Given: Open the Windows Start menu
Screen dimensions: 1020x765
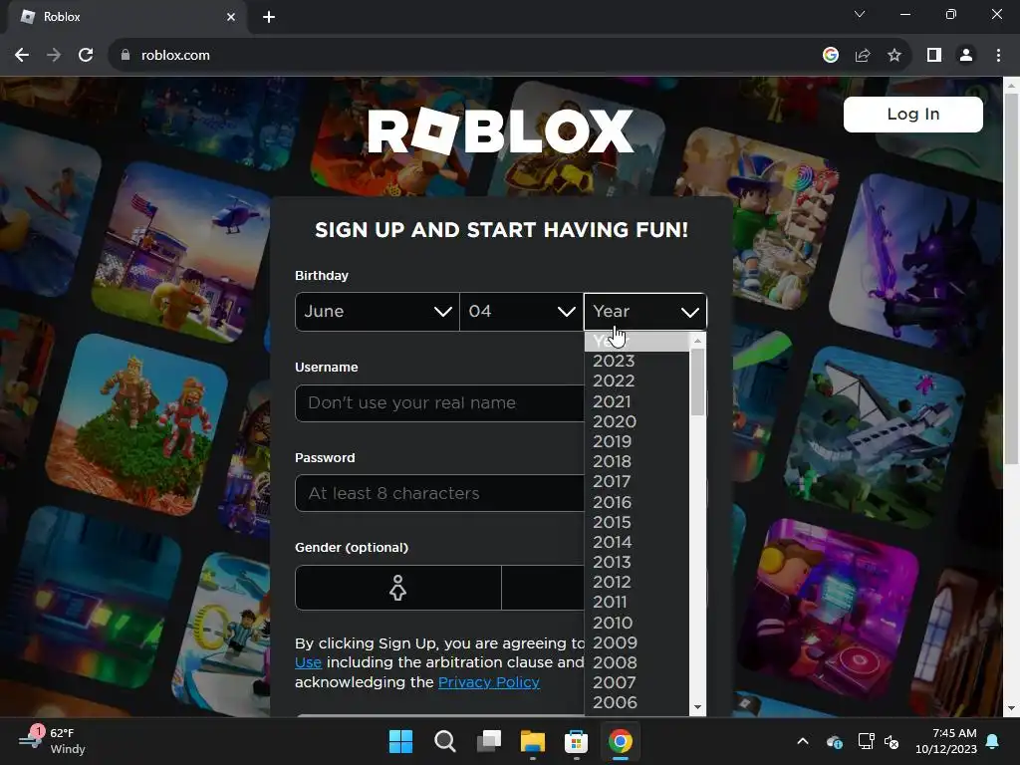Looking at the screenshot, I should [x=400, y=741].
